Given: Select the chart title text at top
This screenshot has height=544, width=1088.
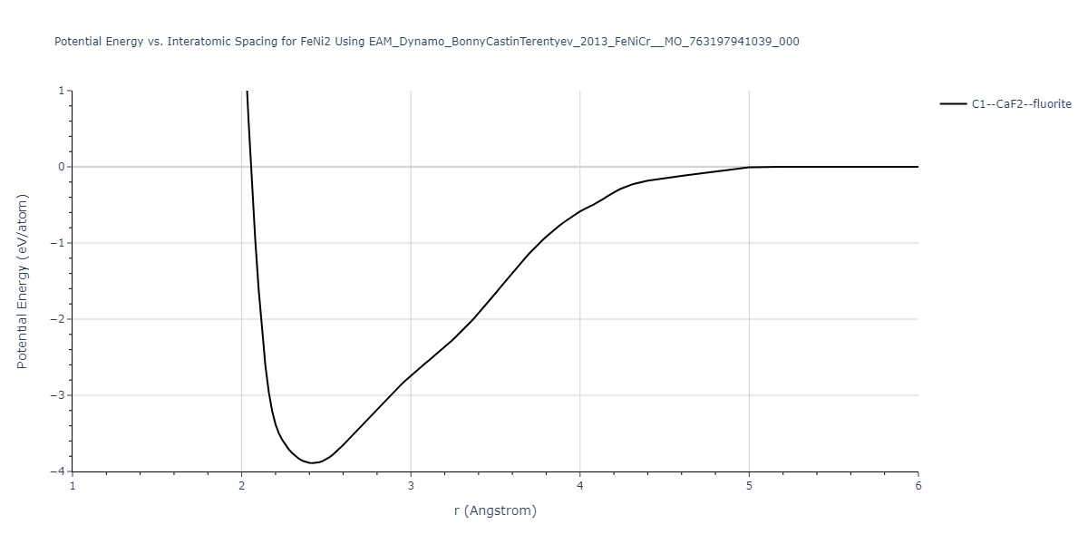Looking at the screenshot, I should pyautogui.click(x=427, y=42).
